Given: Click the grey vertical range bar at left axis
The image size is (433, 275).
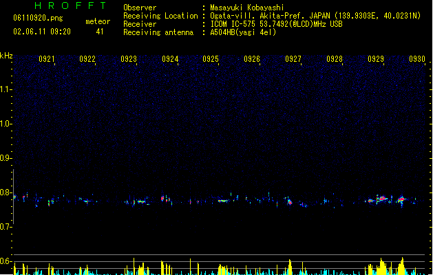Looking at the screenshot, I should click(x=13, y=197).
